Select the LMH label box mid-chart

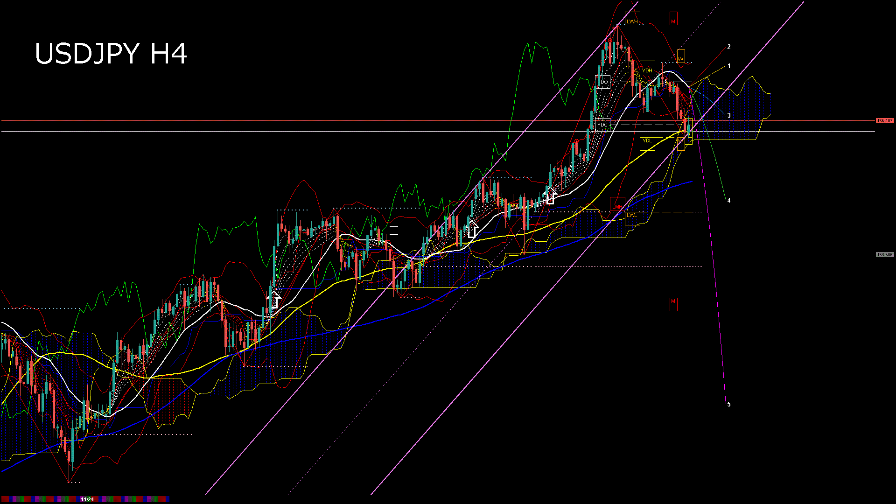617,206
